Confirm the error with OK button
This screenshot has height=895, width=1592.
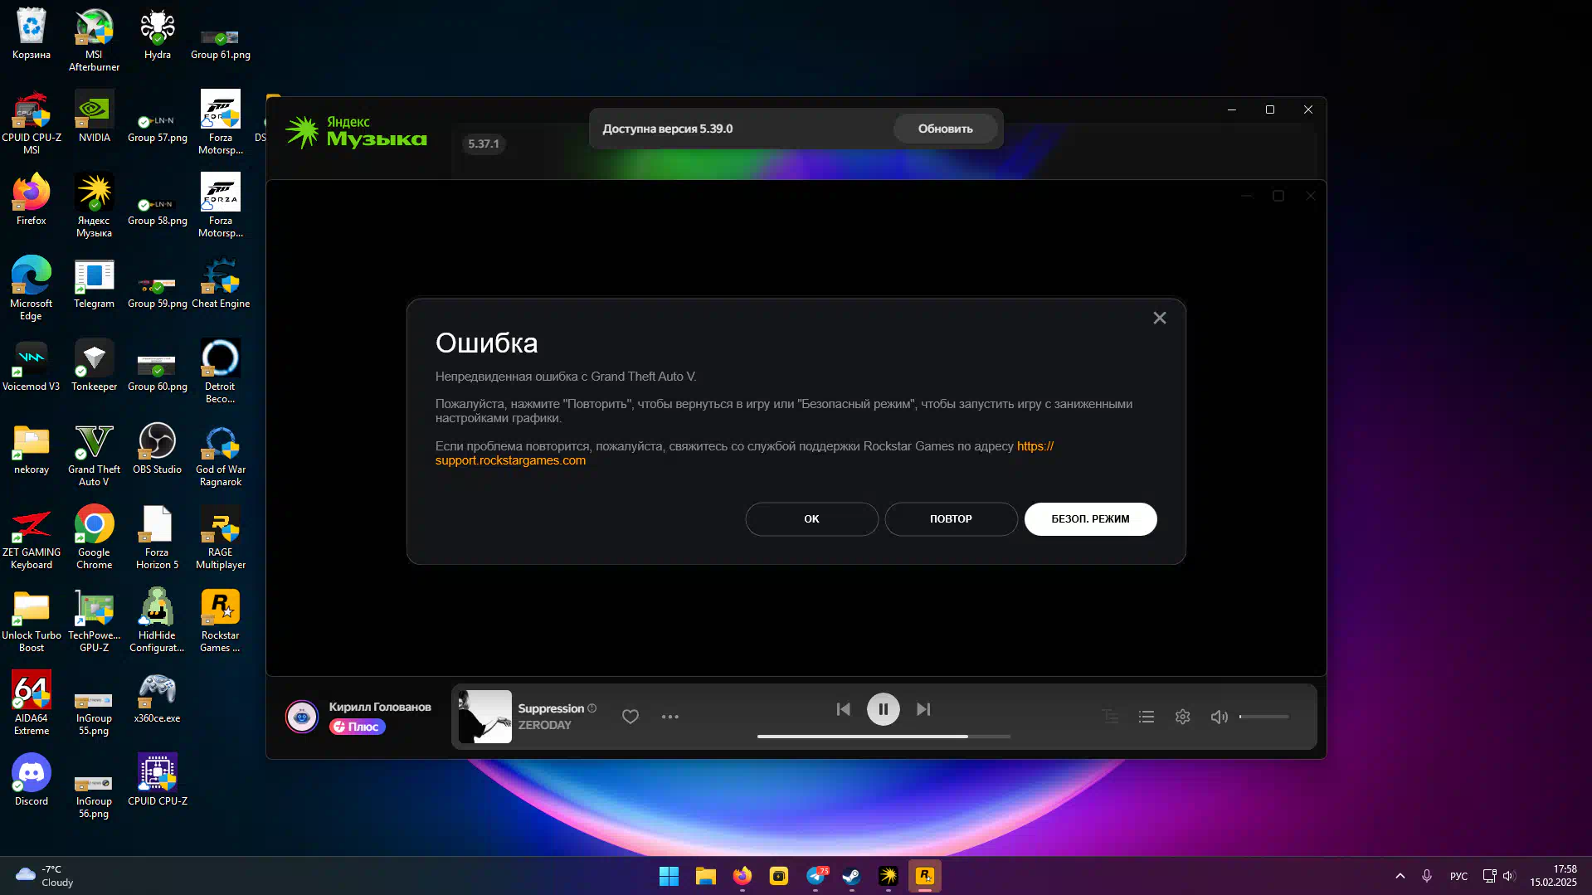pos(811,519)
